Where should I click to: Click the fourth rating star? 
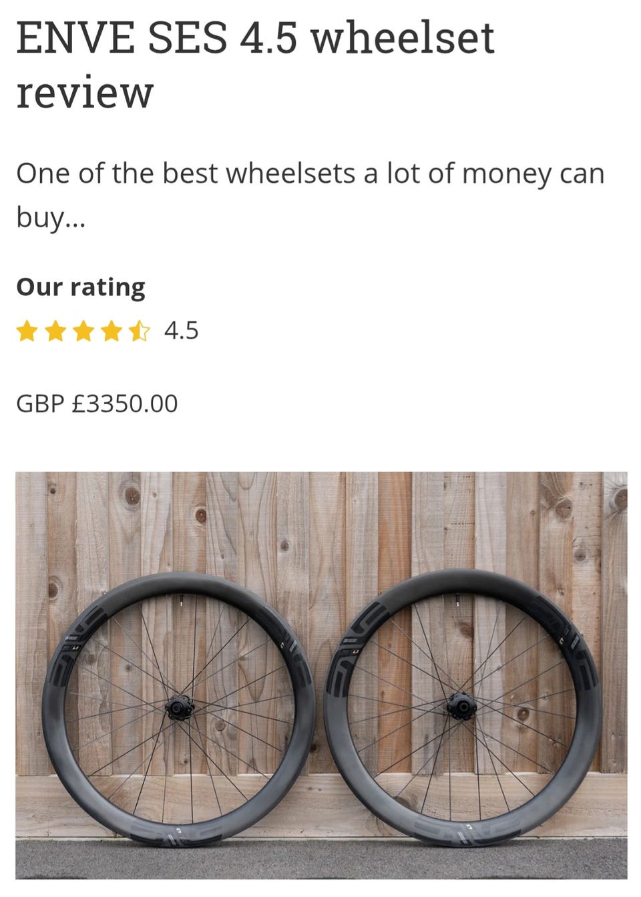click(111, 331)
